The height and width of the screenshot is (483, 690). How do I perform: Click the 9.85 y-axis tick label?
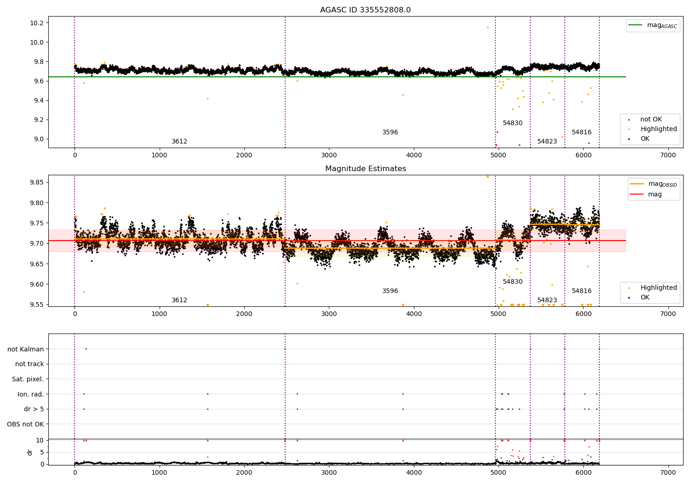pos(36,183)
